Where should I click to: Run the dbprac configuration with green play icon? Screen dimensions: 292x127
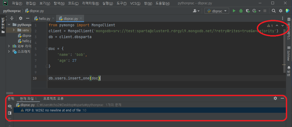(234, 11)
